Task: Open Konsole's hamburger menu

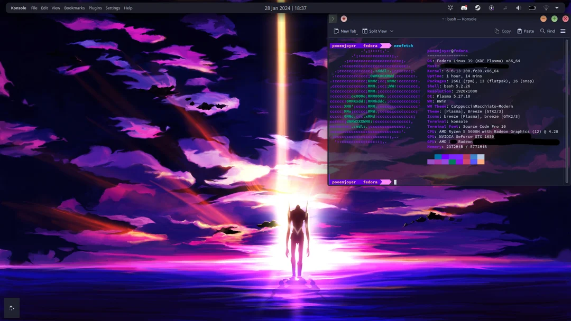Action: click(x=563, y=31)
